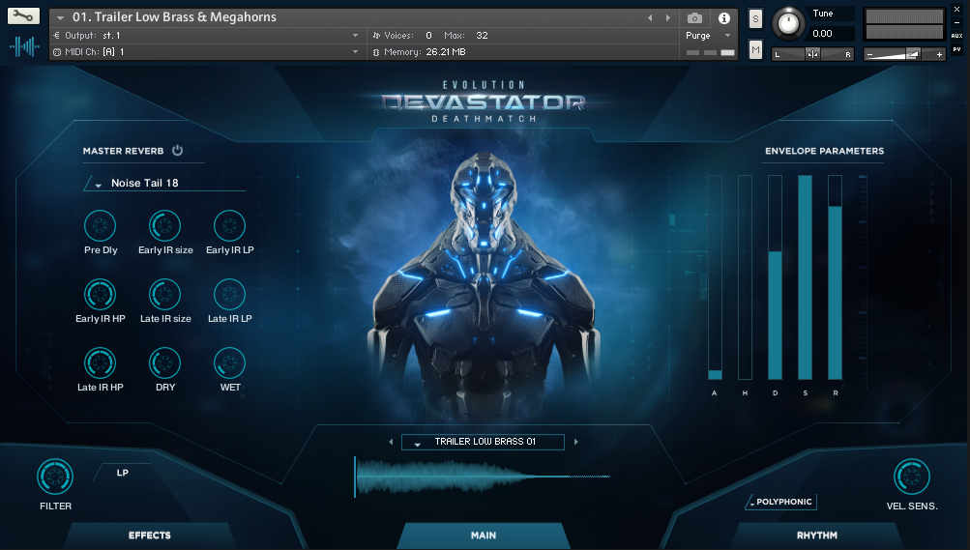Switch to the RHYTHM tab
This screenshot has height=550, width=970.
point(817,536)
